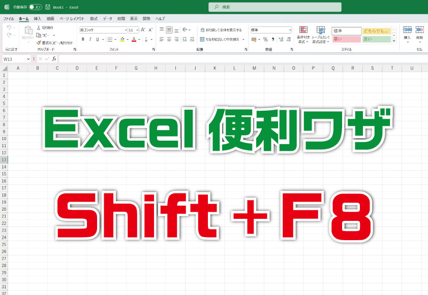Increase font size with large A icon
Viewport: 428px width, 295px height.
[x=143, y=30]
